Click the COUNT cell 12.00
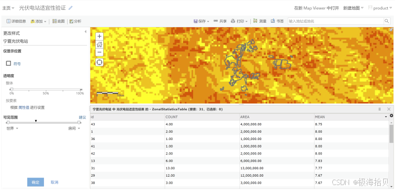Viewport: 395px width, 190px height. (x=170, y=175)
